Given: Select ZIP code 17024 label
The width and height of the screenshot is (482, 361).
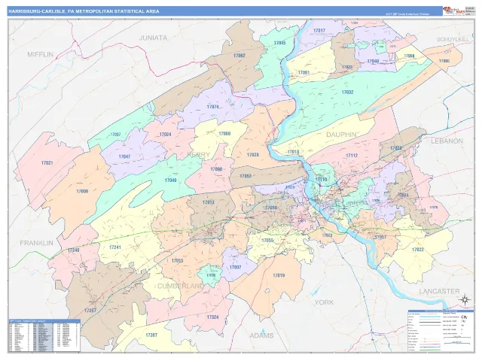Looking at the screenshot, I should tap(166, 135).
